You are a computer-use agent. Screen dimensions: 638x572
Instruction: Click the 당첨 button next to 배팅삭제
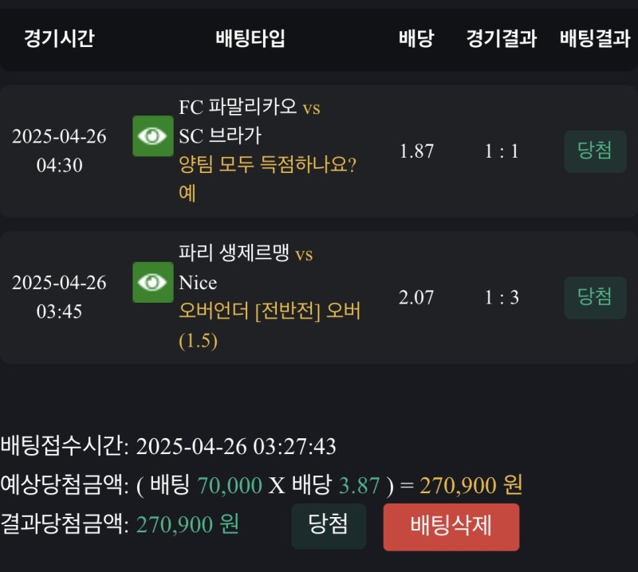tap(329, 526)
